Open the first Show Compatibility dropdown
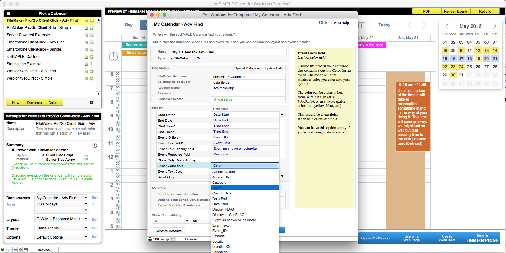The height and width of the screenshot is (253, 506). [171, 221]
